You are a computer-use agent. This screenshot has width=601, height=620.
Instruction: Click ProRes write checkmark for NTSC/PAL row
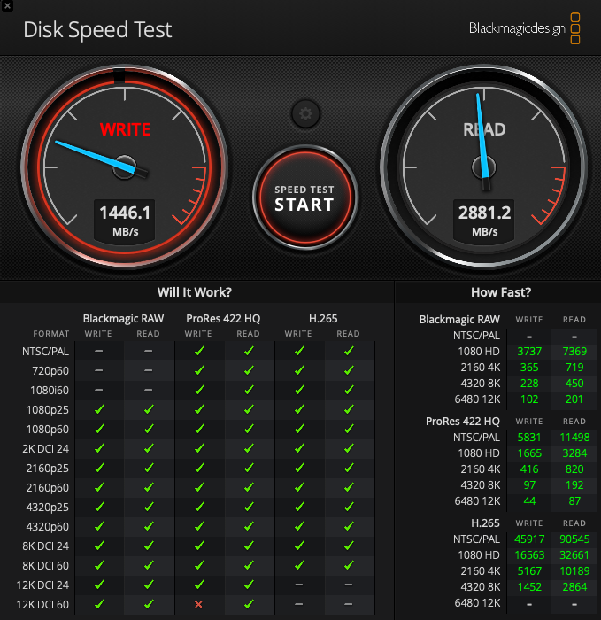(x=199, y=351)
